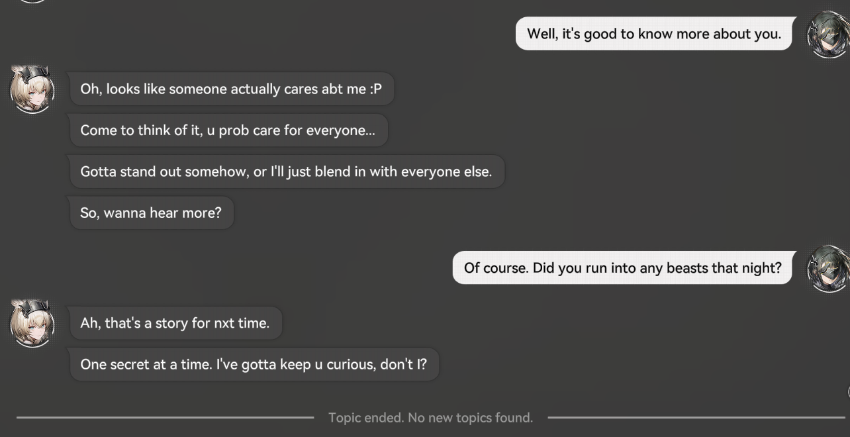
Task: Click "Topic ended. No new topics found." notice
Action: 430,418
